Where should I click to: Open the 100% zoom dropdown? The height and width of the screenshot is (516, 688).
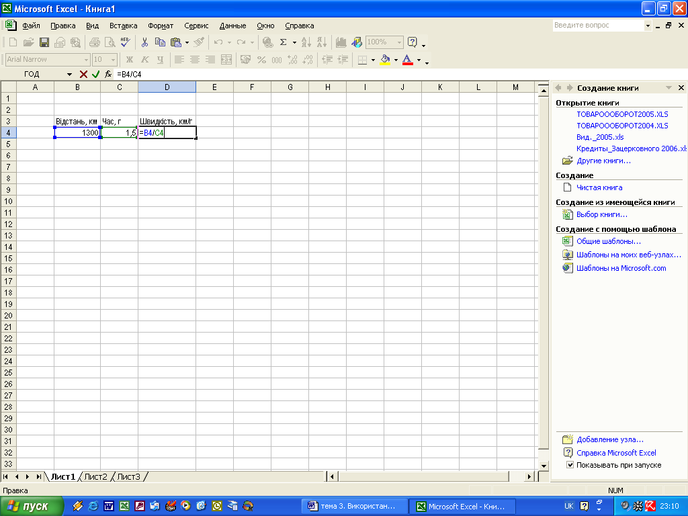click(399, 42)
